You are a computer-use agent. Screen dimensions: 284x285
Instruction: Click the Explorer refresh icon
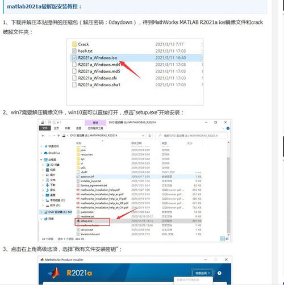[x=149, y=136]
